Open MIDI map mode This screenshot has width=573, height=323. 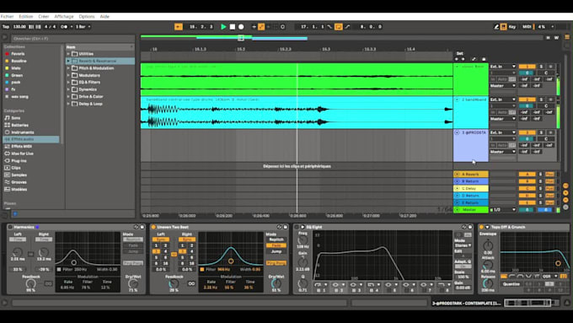(x=527, y=27)
